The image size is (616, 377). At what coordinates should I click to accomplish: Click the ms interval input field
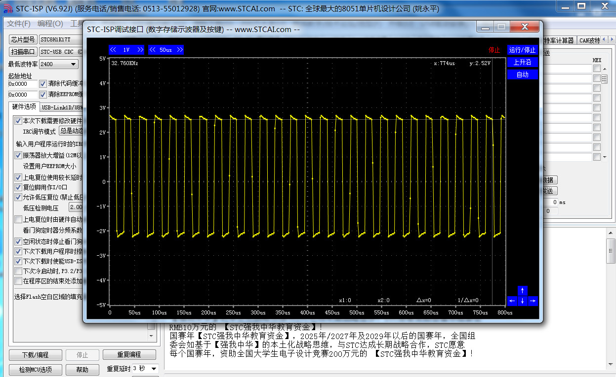click(550, 202)
